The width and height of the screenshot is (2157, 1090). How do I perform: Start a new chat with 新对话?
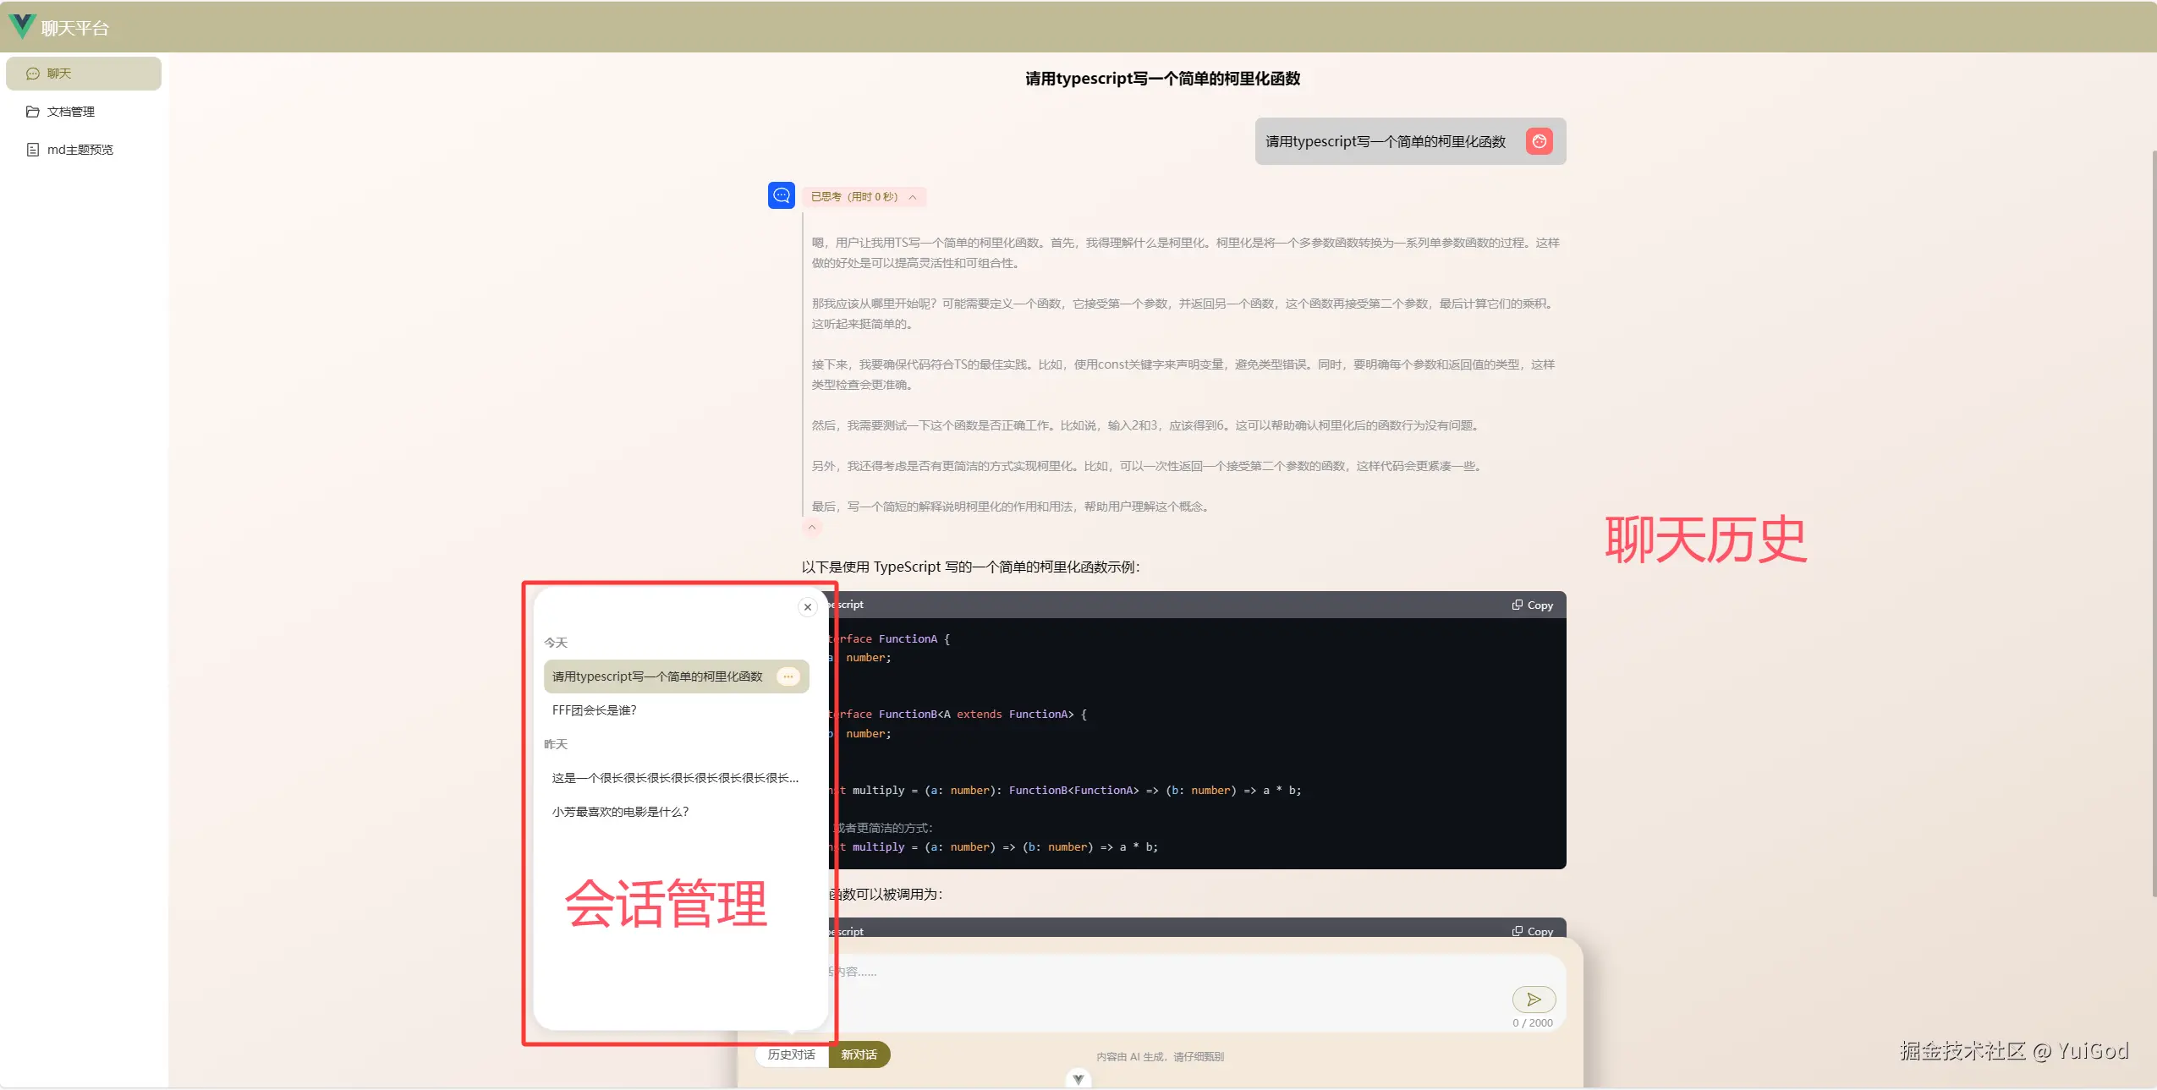tap(859, 1054)
